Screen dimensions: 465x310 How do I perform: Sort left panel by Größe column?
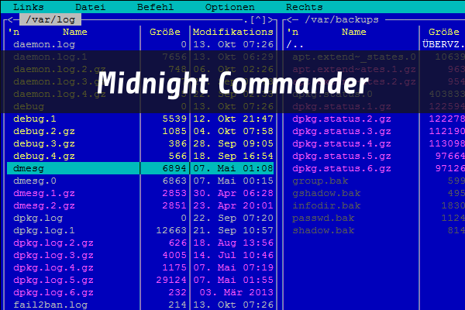coord(165,32)
